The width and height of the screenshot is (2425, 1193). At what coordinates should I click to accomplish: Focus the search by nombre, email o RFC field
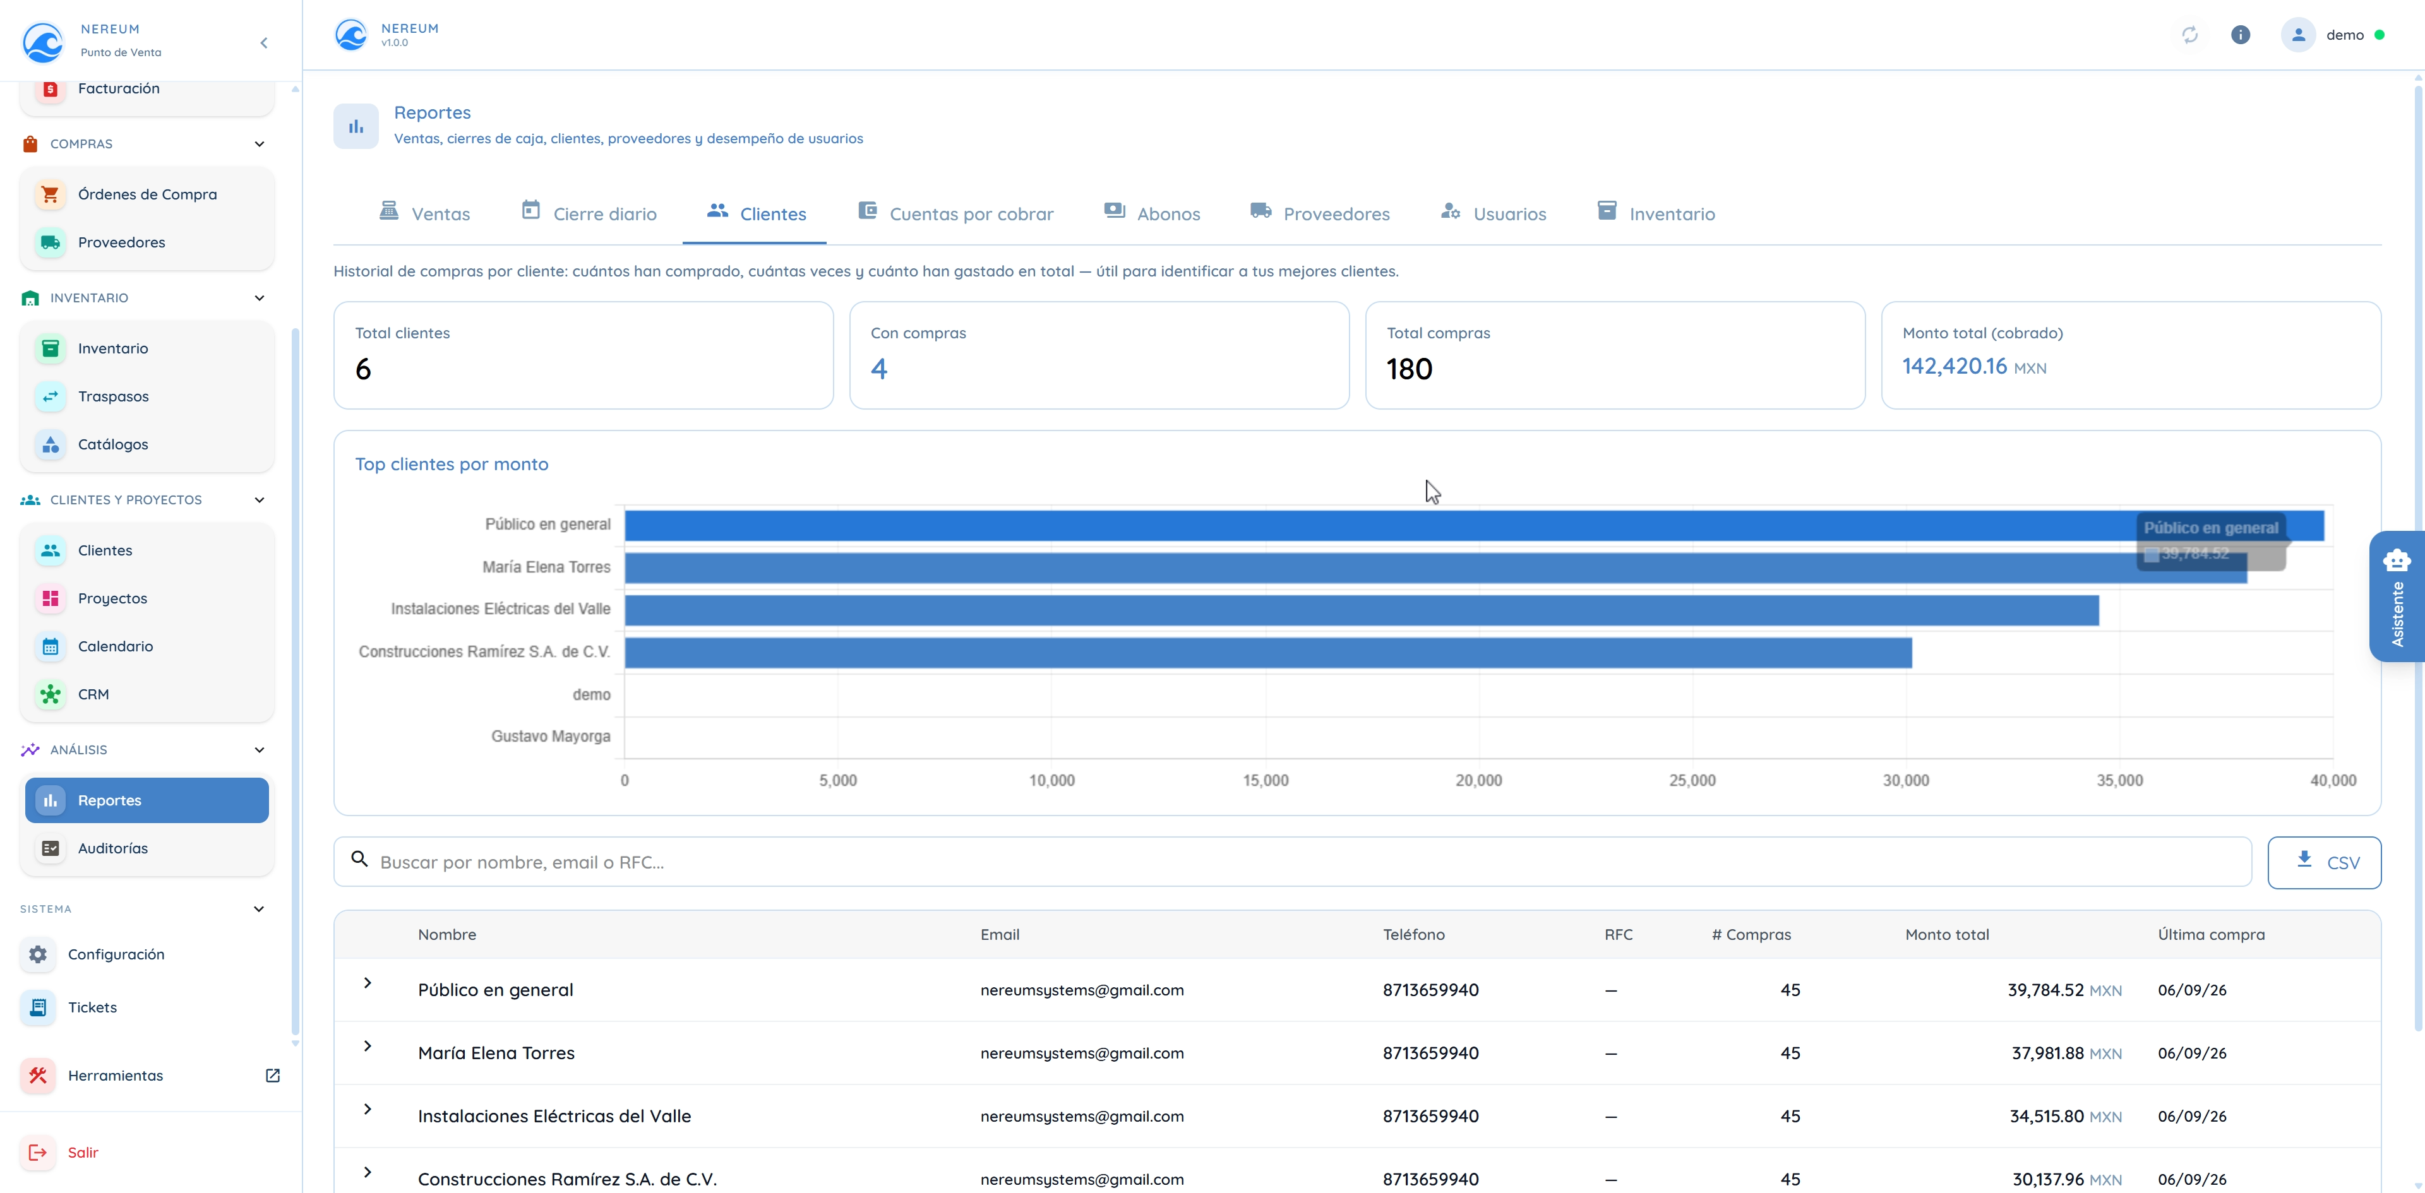tap(1293, 863)
